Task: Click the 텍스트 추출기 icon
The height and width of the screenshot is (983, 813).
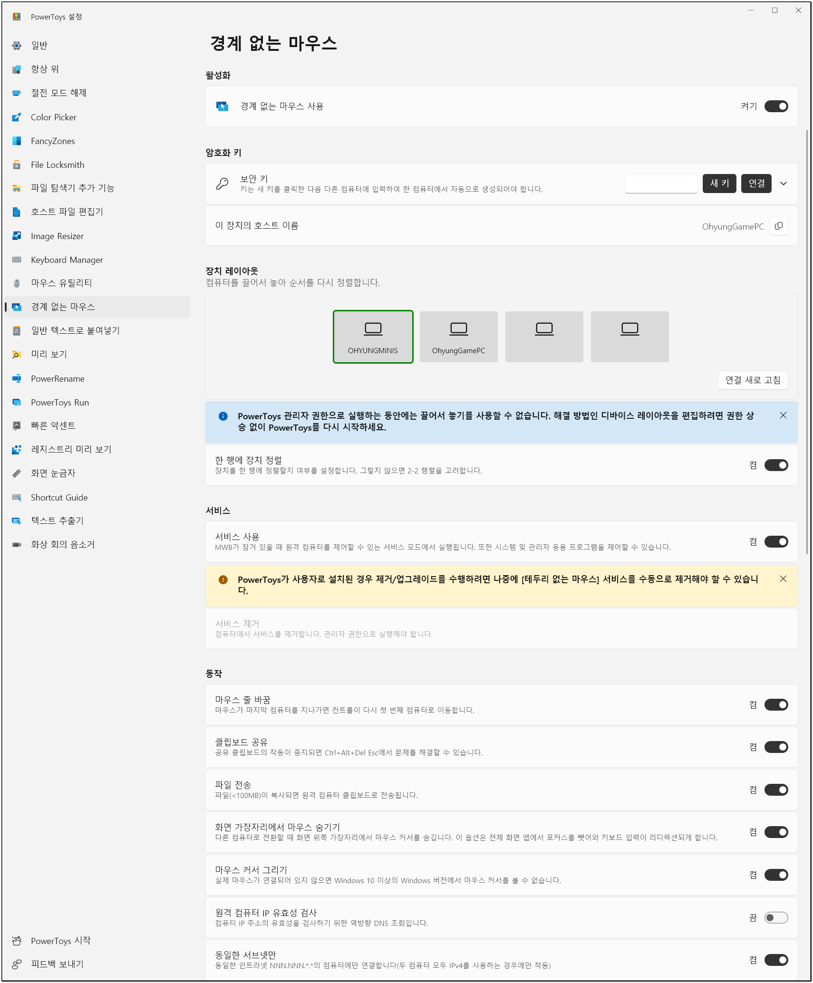Action: coord(17,521)
